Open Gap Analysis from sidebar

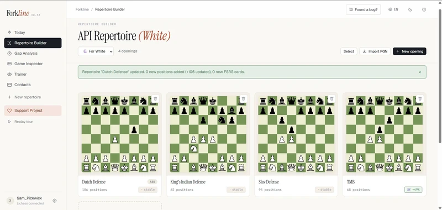point(33,53)
